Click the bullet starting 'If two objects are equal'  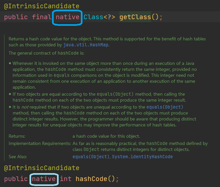coord(99,97)
